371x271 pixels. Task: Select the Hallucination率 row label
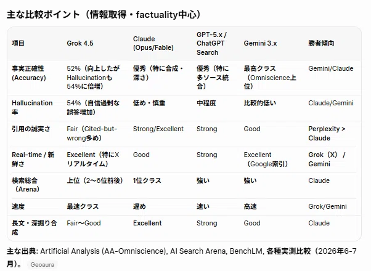(32, 108)
